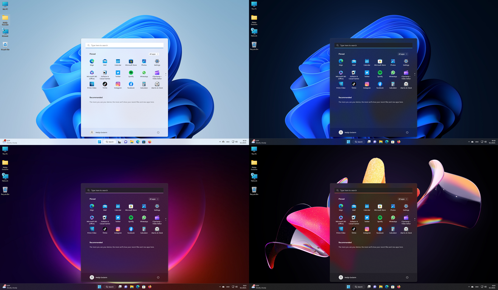Screen dimensions: 498x290
Task: Open WhatsApp in the dark blue bloom Start menu
Action: point(393,74)
